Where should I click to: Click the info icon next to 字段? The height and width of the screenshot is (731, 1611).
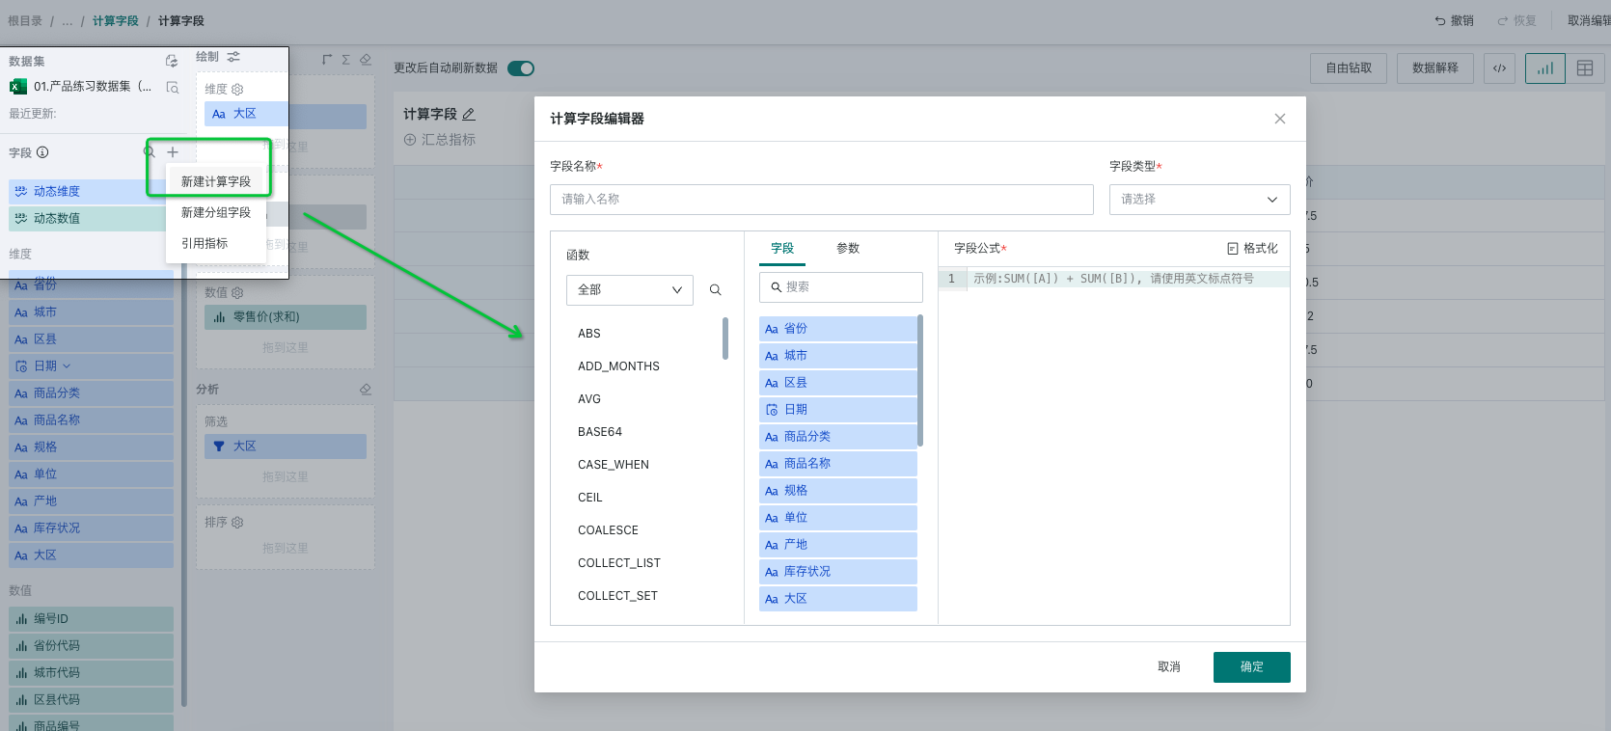(42, 152)
